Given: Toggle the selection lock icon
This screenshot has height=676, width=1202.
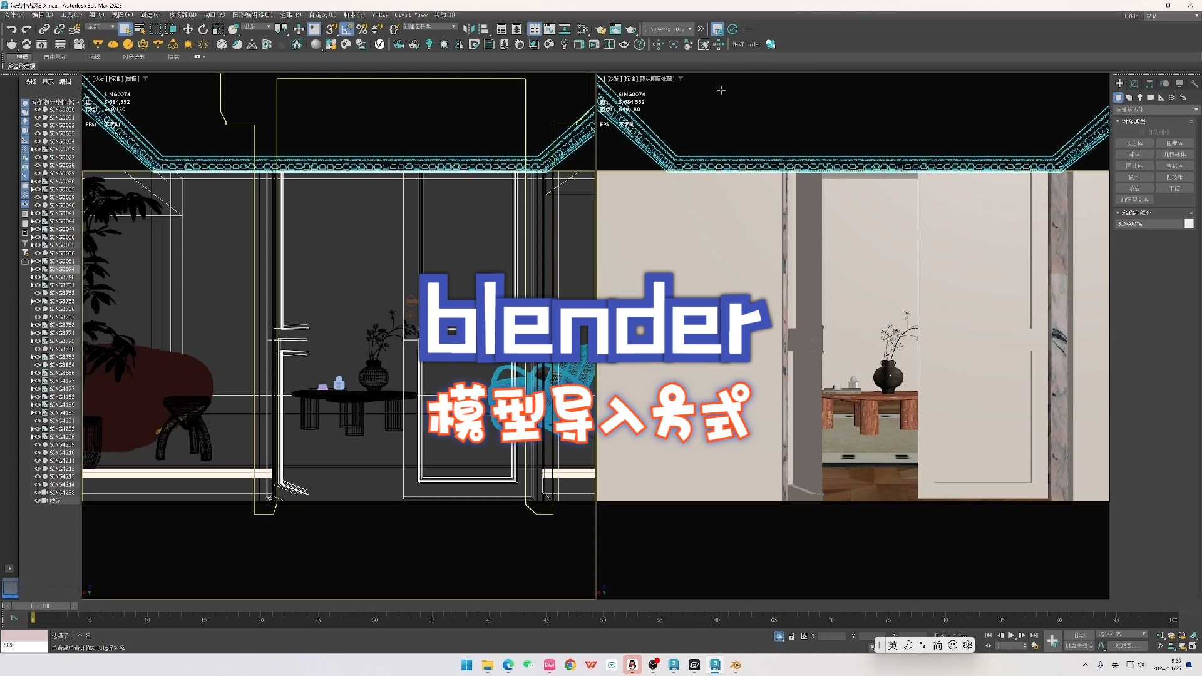Looking at the screenshot, I should pyautogui.click(x=791, y=637).
